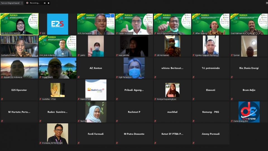Select the AZ_Kontan participant tile
268x151 pixels.
pos(96,68)
